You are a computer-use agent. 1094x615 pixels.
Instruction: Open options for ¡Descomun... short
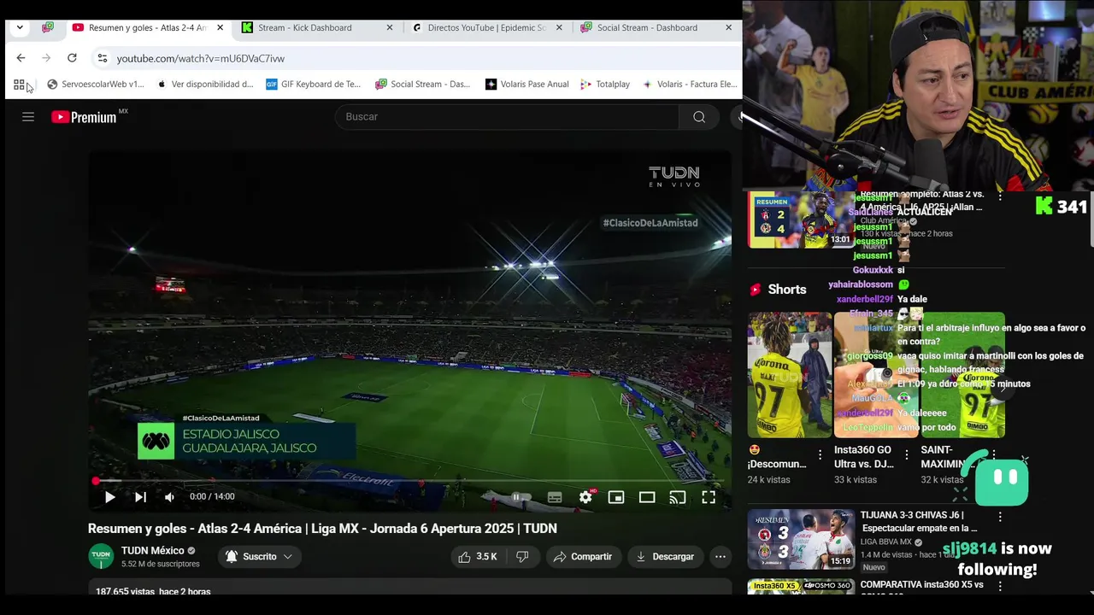[820, 455]
